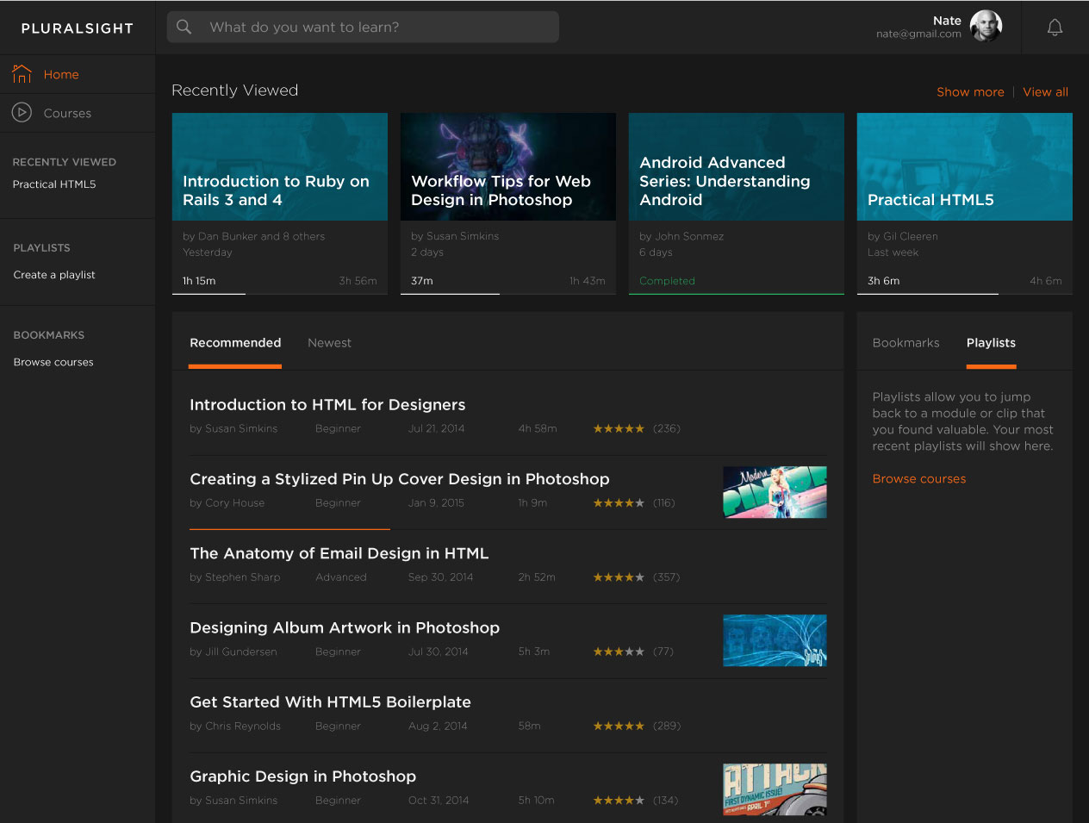Click Browse courses in the Playlists panel
Screen dimensions: 1089x823
click(x=919, y=479)
